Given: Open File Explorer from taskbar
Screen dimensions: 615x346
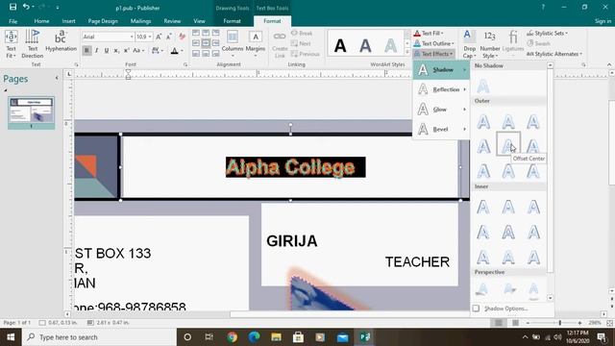Looking at the screenshot, I should [276, 337].
